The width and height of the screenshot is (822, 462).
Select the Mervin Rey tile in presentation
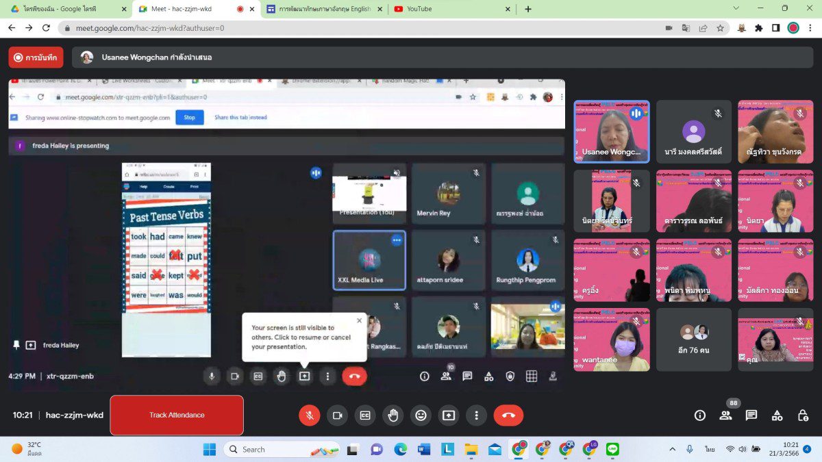coord(448,193)
